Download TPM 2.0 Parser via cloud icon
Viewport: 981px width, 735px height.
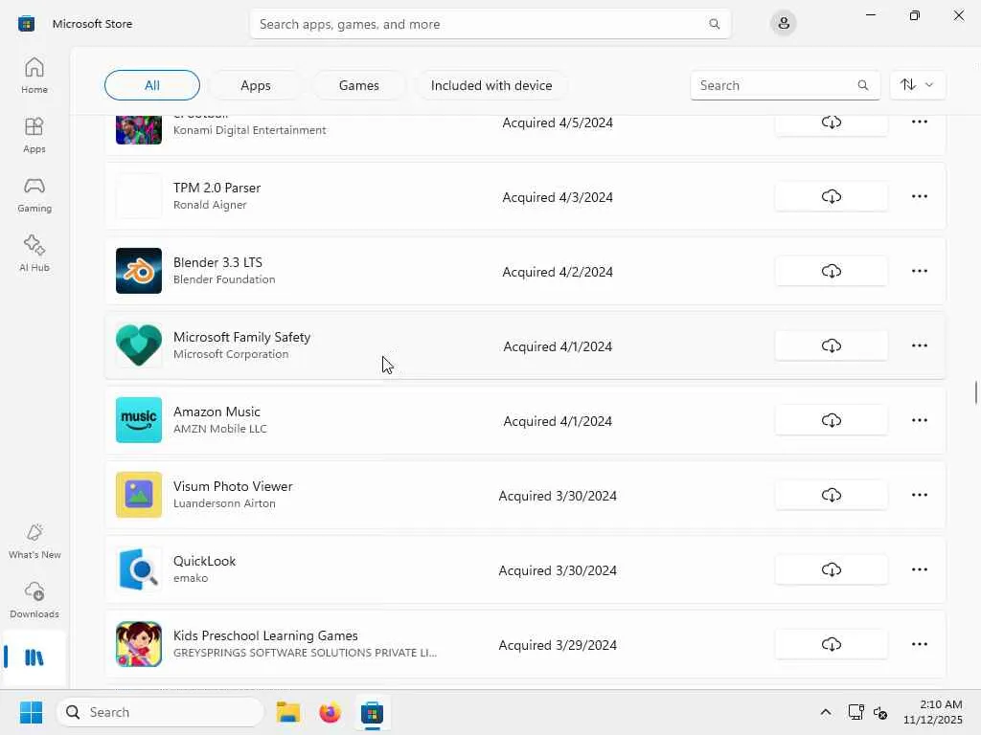[831, 196]
